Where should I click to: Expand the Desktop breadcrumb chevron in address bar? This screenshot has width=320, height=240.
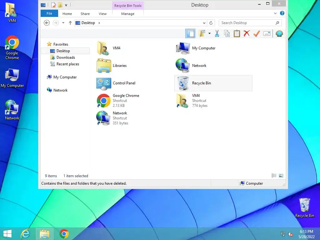[99, 23]
